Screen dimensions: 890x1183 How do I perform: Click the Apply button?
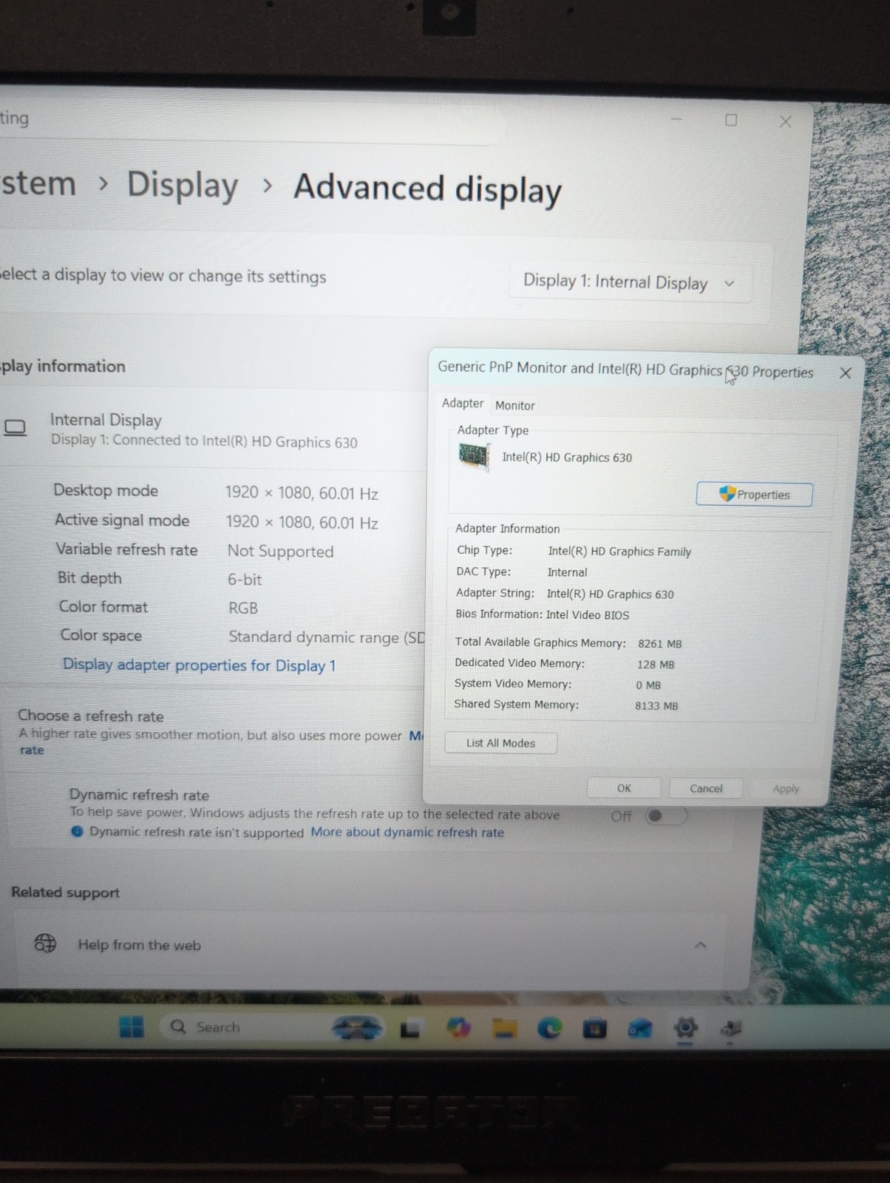(786, 789)
